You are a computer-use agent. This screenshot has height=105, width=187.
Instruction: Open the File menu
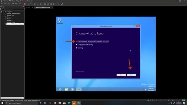[x=2, y=4]
